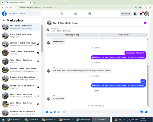Click the 'Sure. What about tomorrow' message
The width and height of the screenshot is (153, 122).
pyautogui.click(x=81, y=70)
